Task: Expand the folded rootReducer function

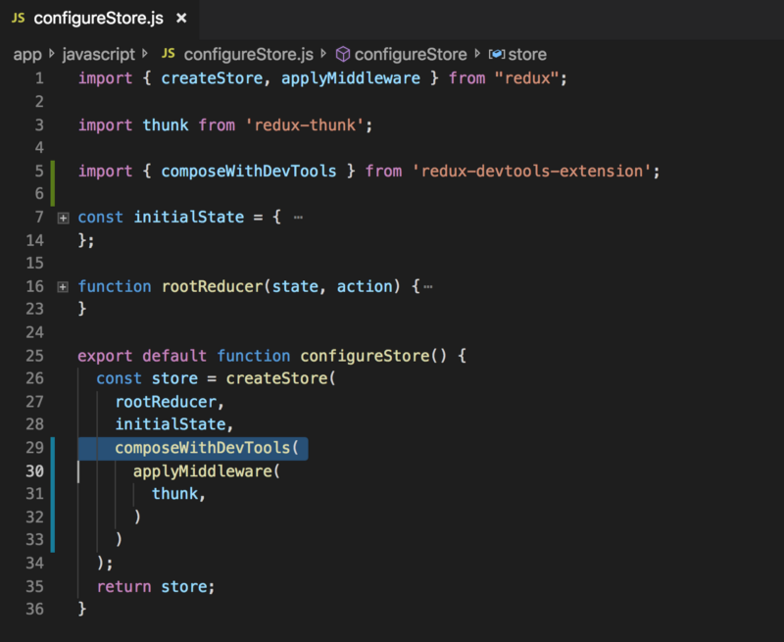Action: (63, 287)
